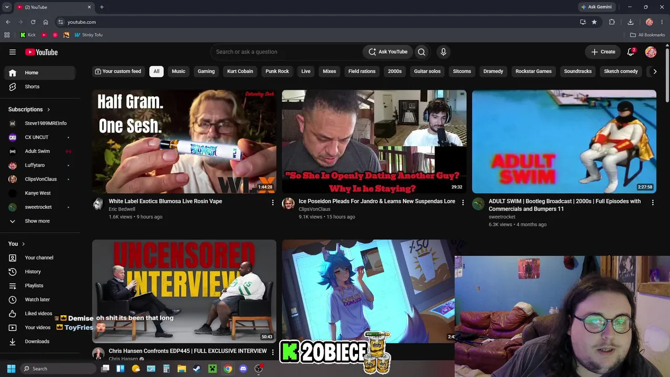This screenshot has width=670, height=377.
Task: Click the YouTube logo
Action: (x=41, y=52)
